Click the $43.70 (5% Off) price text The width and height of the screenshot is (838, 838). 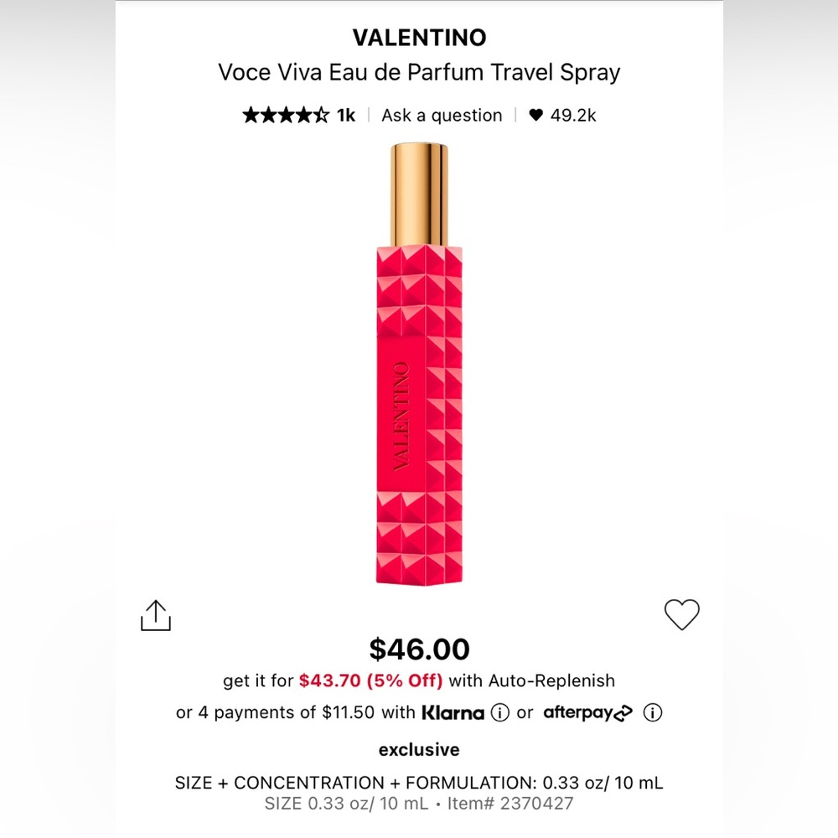369,680
